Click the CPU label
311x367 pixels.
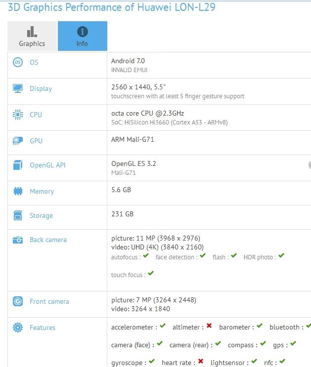36,115
